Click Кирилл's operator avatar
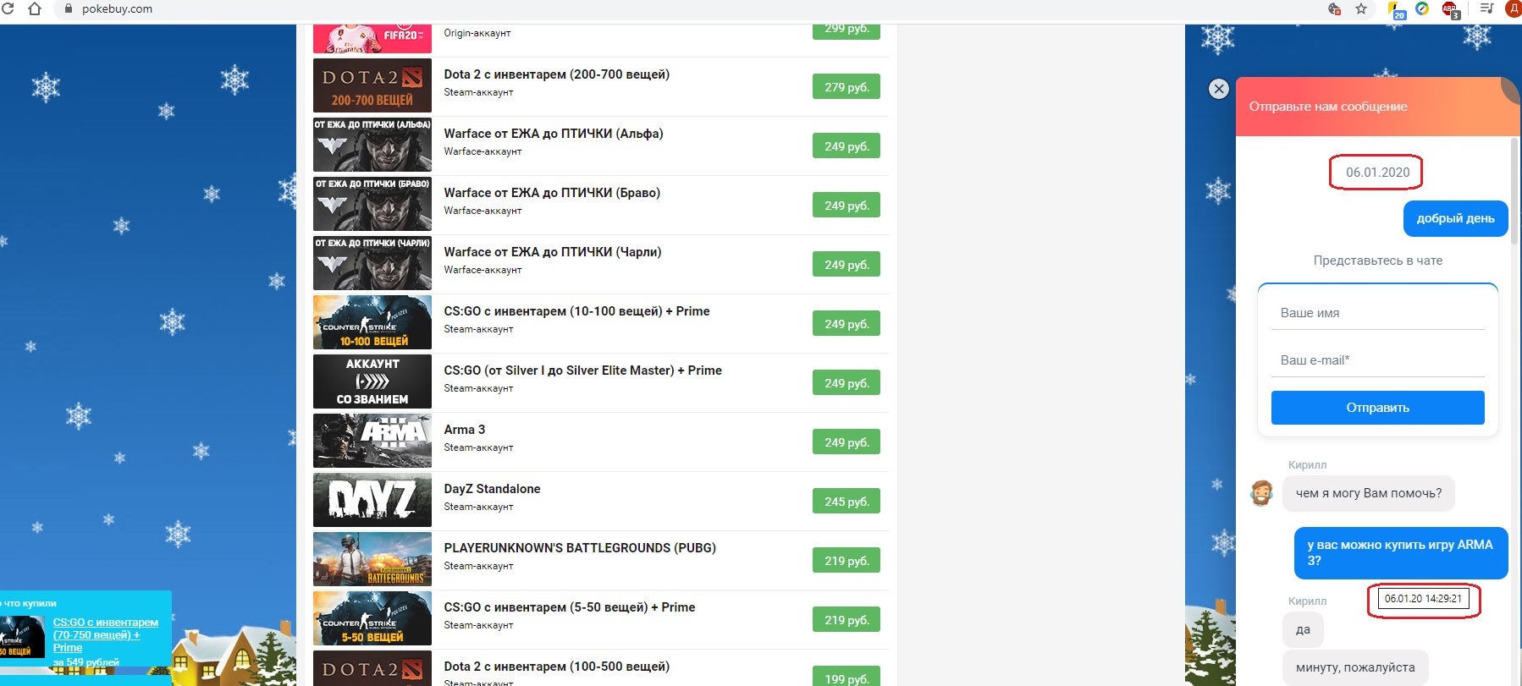The image size is (1522, 686). [x=1262, y=492]
